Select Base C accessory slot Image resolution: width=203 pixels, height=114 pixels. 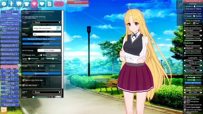coord(10,12)
